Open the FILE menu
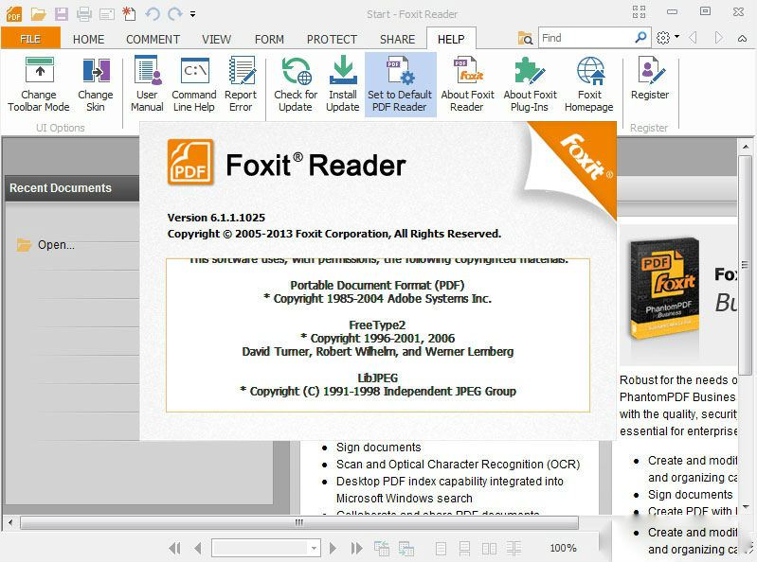This screenshot has width=757, height=562. coord(30,39)
